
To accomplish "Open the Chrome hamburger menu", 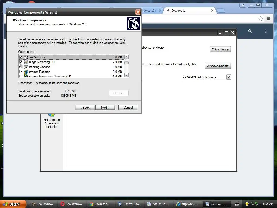I will [269, 19].
